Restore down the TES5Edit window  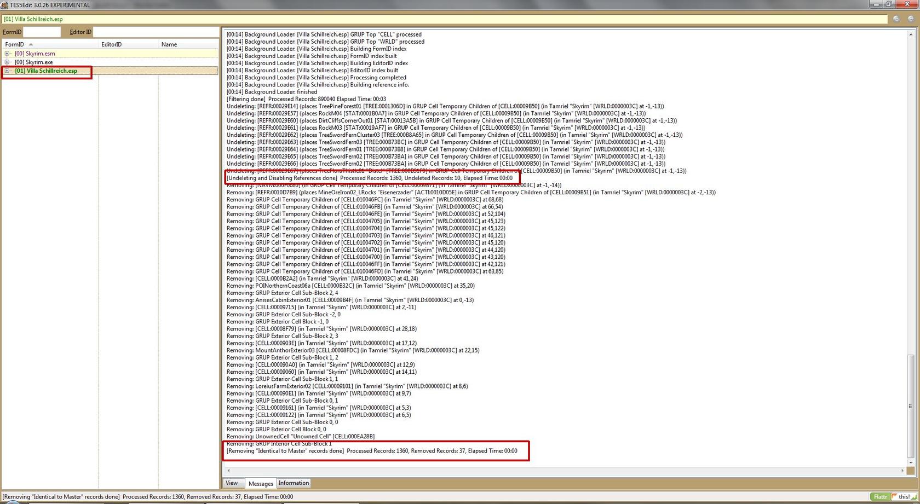pos(889,4)
